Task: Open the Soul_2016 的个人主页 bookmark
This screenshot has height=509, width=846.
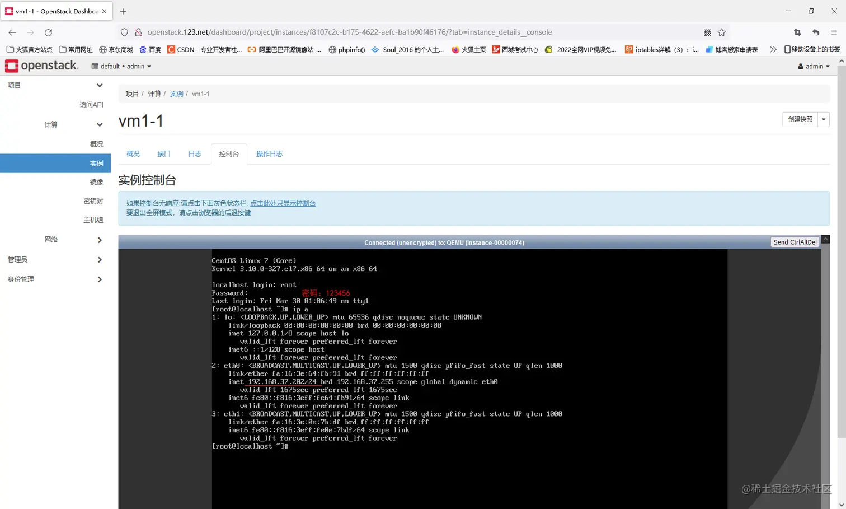Action: [407, 49]
